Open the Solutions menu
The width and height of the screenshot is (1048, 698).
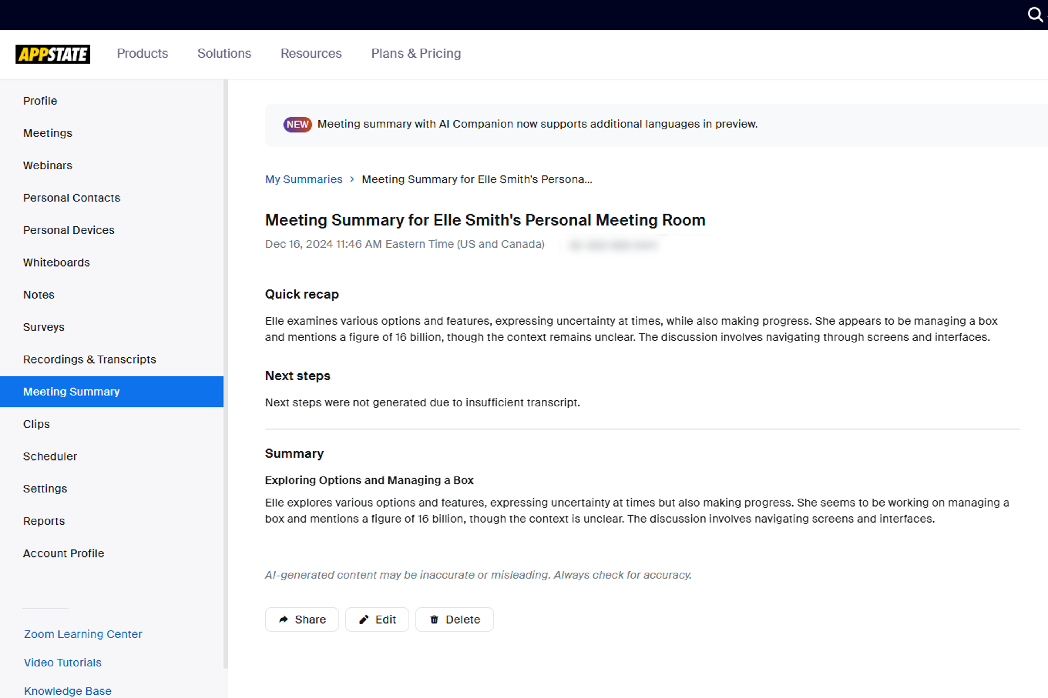[x=224, y=53]
